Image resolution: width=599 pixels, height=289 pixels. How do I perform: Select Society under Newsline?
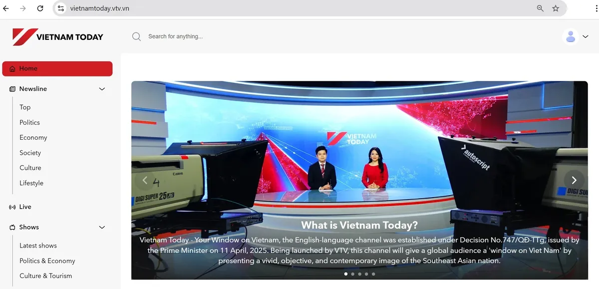[x=30, y=153]
